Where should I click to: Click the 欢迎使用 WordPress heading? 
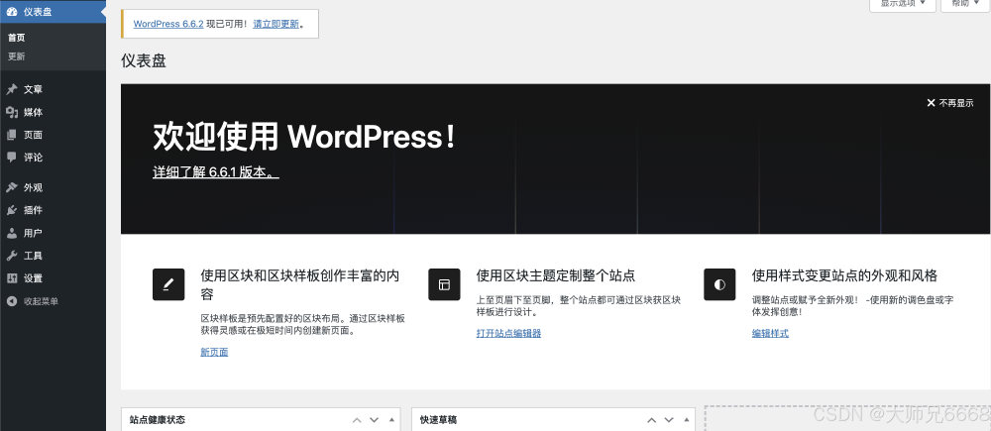304,137
